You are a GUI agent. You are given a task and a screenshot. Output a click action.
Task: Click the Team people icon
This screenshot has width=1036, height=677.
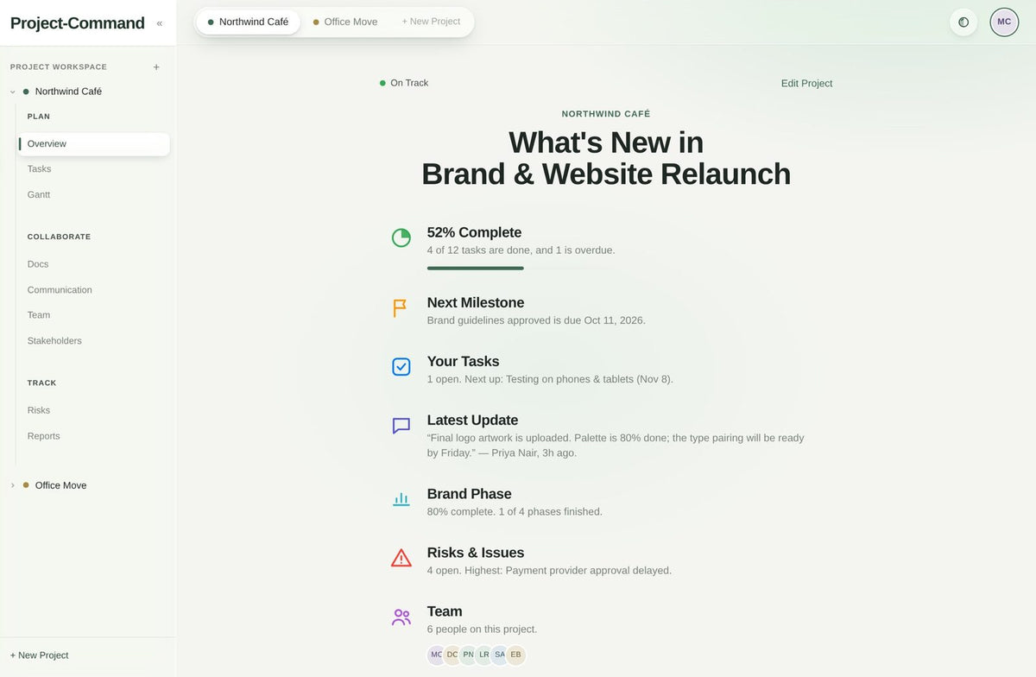[x=401, y=617]
